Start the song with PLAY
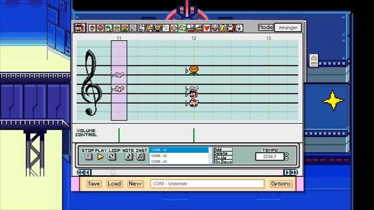The image size is (374, 210). (101, 156)
